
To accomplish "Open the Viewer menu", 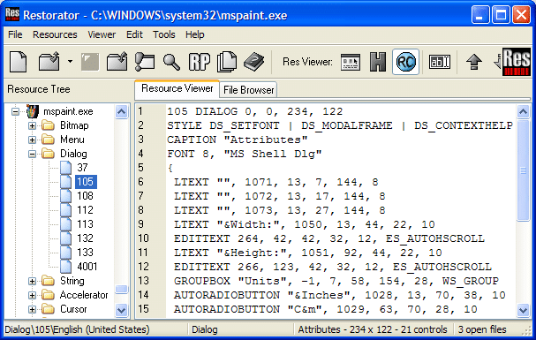I will [x=102, y=34].
